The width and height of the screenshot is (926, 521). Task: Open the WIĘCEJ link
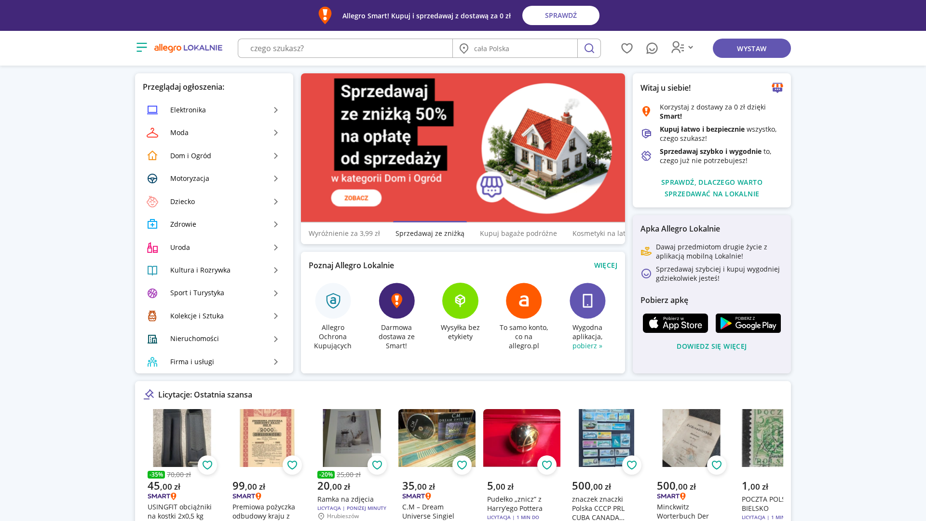coord(606,265)
